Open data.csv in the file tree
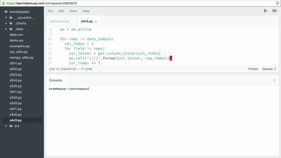The image size is (281, 158). point(16,35)
